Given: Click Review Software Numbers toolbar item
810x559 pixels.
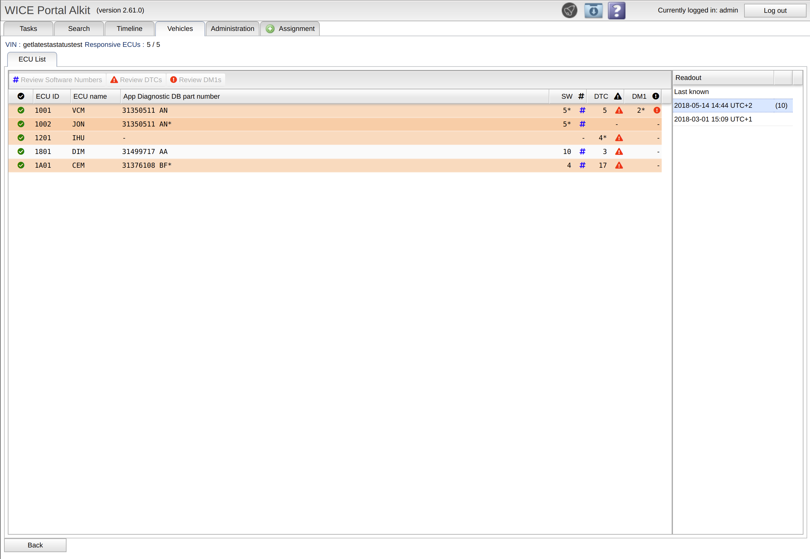Looking at the screenshot, I should (x=58, y=80).
